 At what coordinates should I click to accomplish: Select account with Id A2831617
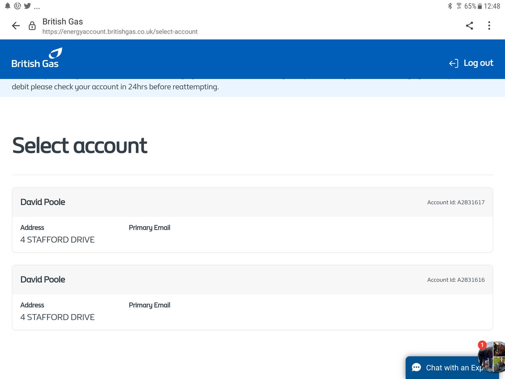point(252,220)
